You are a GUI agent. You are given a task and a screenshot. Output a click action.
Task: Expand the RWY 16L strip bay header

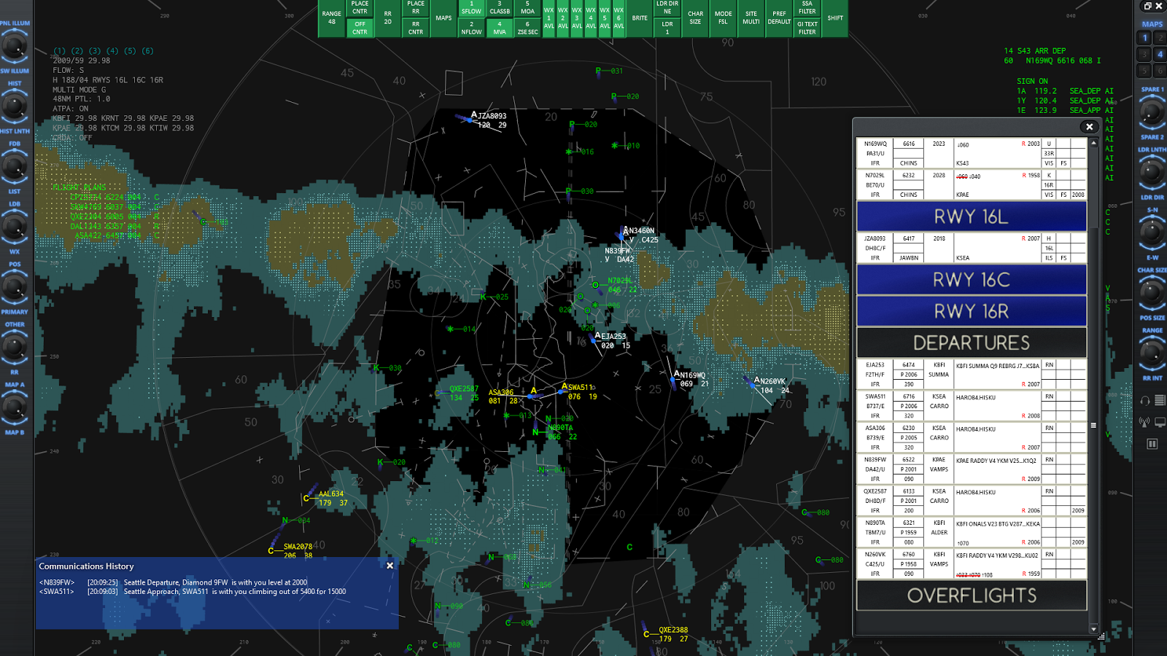coord(972,216)
